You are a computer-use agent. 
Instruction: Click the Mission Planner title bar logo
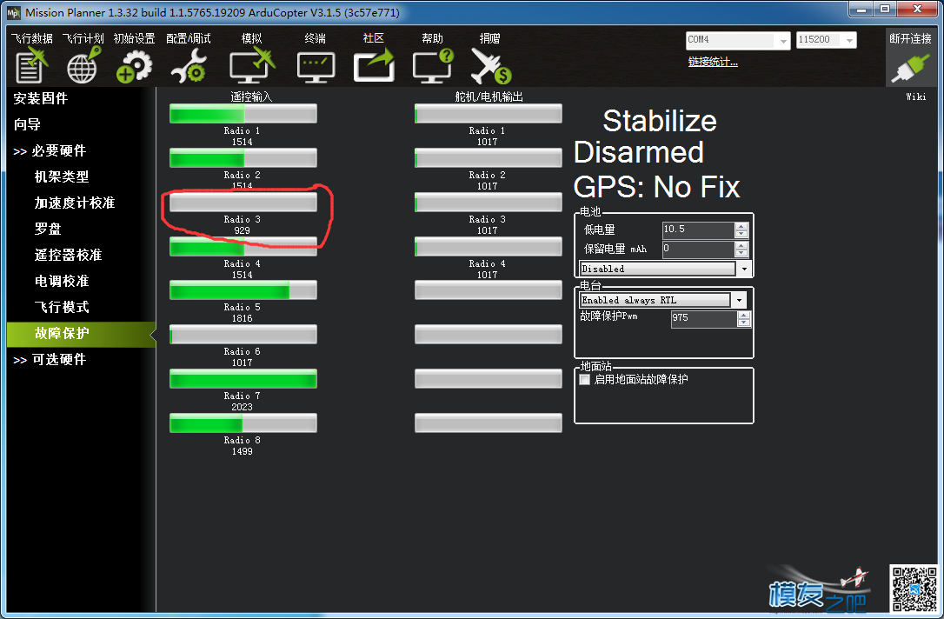13,12
